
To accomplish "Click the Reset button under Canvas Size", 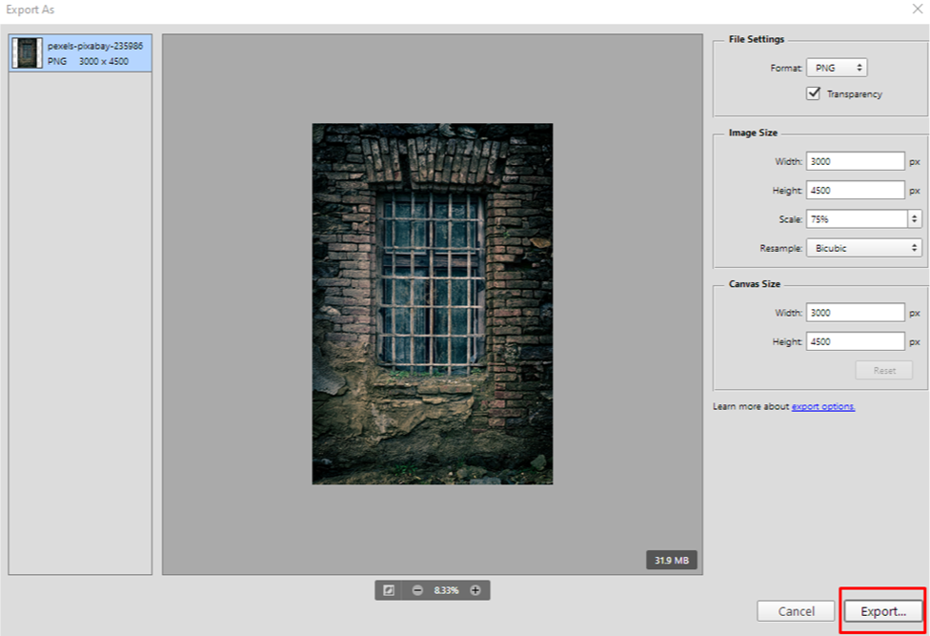I will pyautogui.click(x=882, y=370).
